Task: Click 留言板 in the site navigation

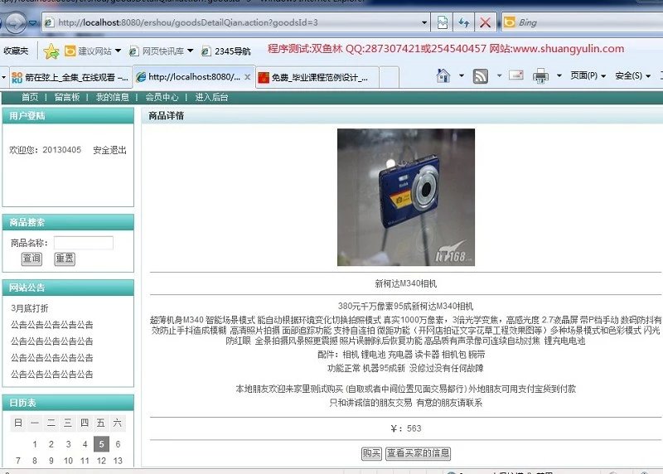Action: click(x=67, y=97)
